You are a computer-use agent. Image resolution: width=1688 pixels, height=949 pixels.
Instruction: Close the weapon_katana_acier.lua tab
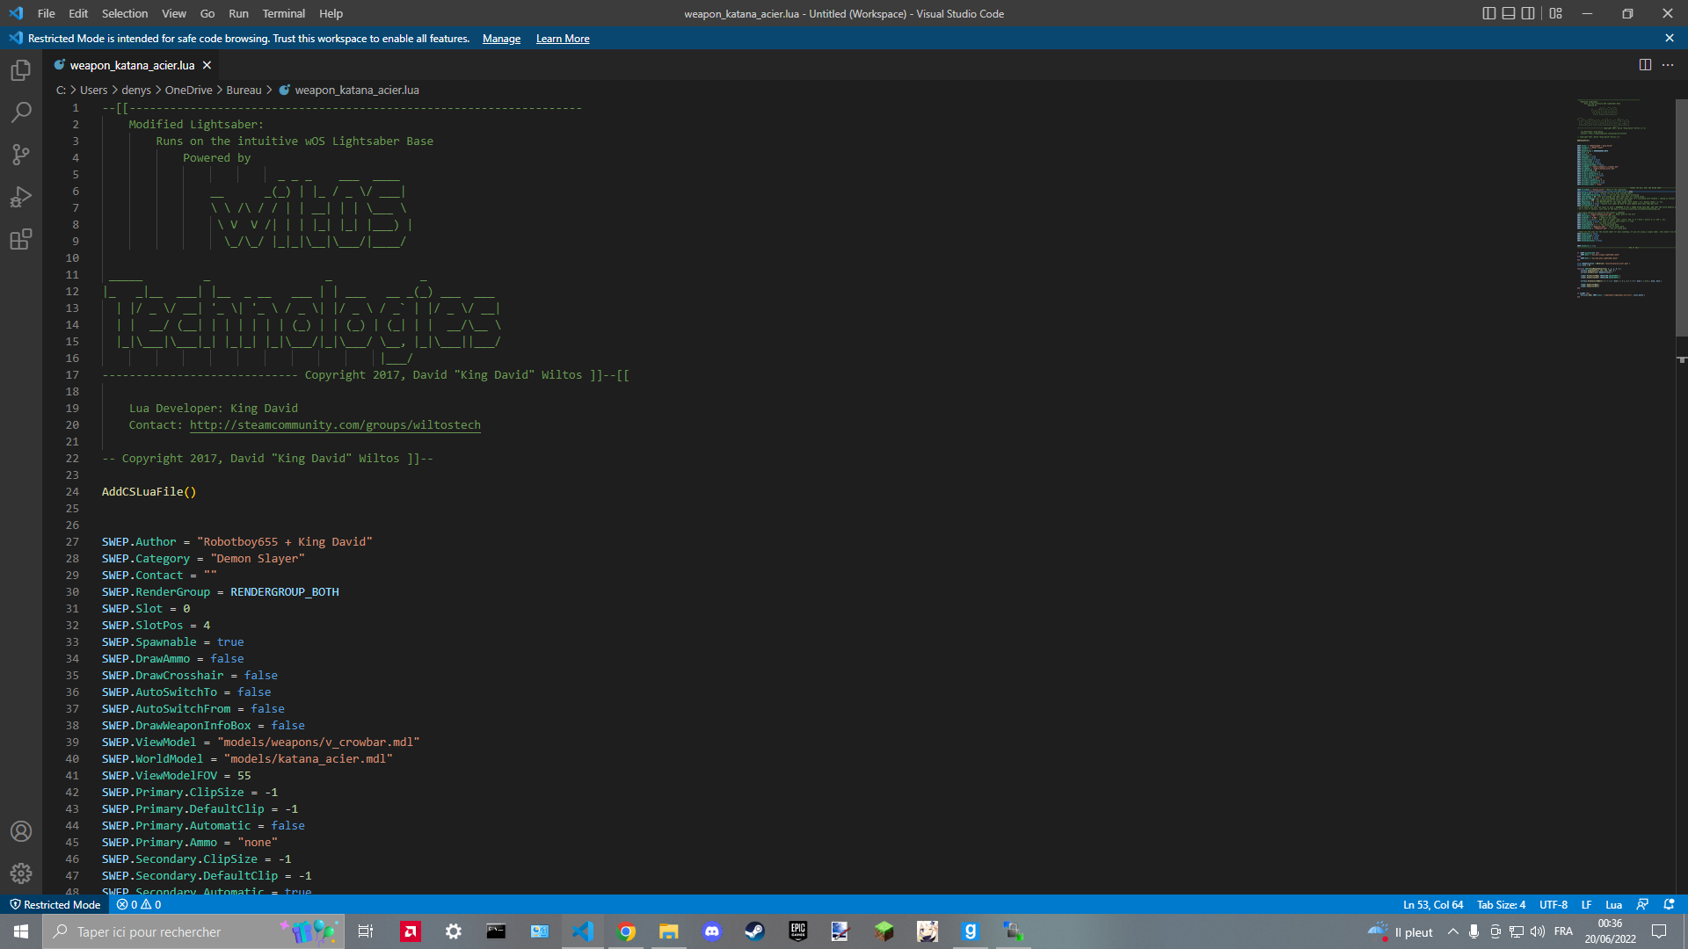207,65
